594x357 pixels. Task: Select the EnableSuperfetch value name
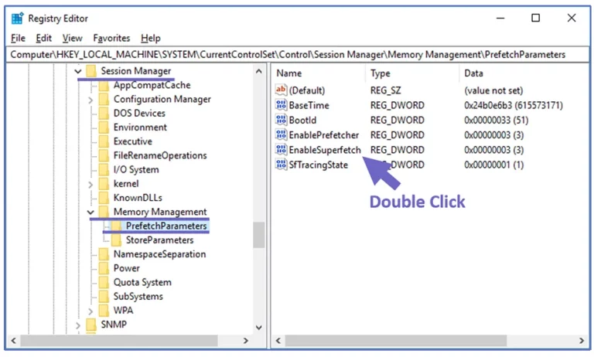coord(325,150)
